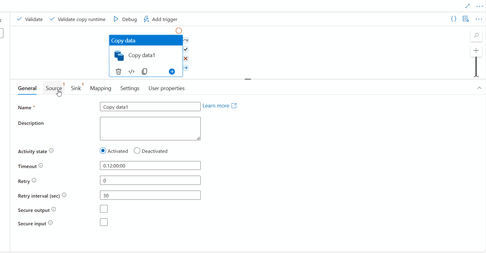Clone the Copy data1 activity

145,72
